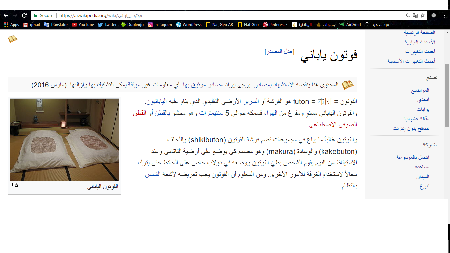The image size is (450, 253).
Task: Select مقالة عشوائية in the sidebar
Action: tap(416, 119)
